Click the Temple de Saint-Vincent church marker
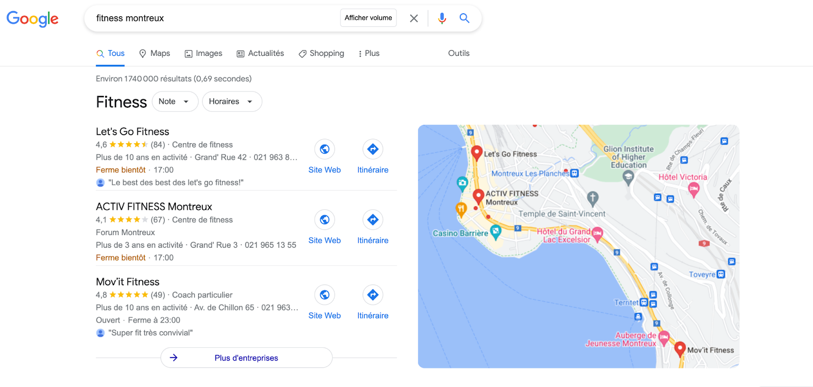Screen dimensions: 813x387 [x=592, y=198]
